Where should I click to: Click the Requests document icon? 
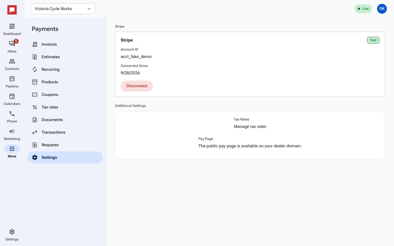35,145
